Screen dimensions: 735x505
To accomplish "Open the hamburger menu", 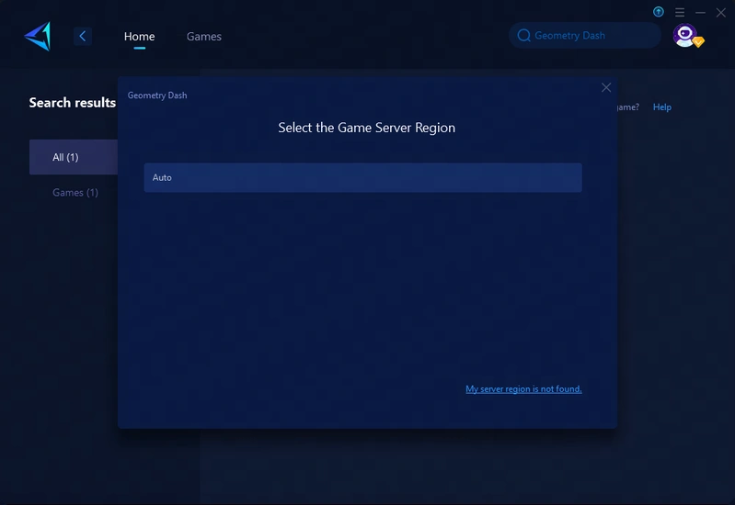I will (680, 12).
